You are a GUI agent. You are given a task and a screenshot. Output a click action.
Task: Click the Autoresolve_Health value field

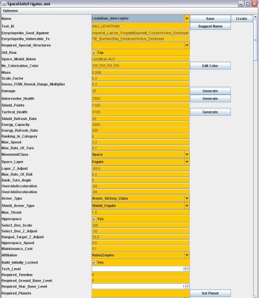point(141,98)
